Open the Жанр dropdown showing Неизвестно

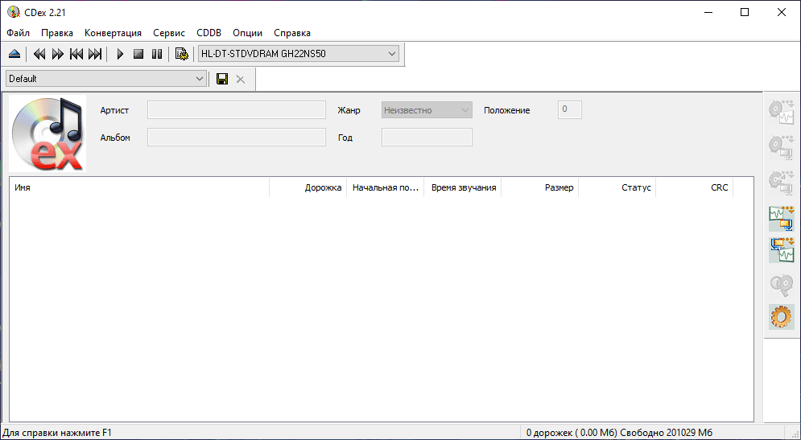[x=427, y=110]
